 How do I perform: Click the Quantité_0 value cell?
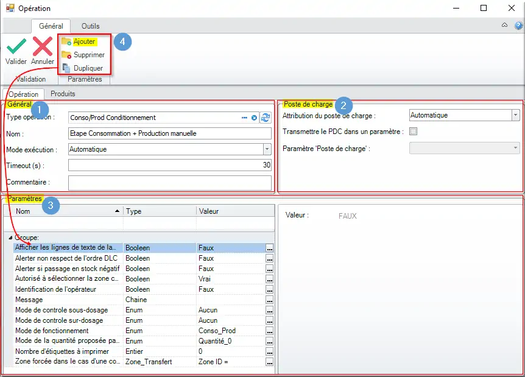pyautogui.click(x=231, y=341)
